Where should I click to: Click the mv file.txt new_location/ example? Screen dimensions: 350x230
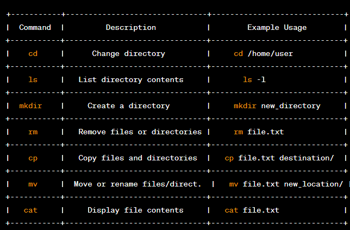286,184
